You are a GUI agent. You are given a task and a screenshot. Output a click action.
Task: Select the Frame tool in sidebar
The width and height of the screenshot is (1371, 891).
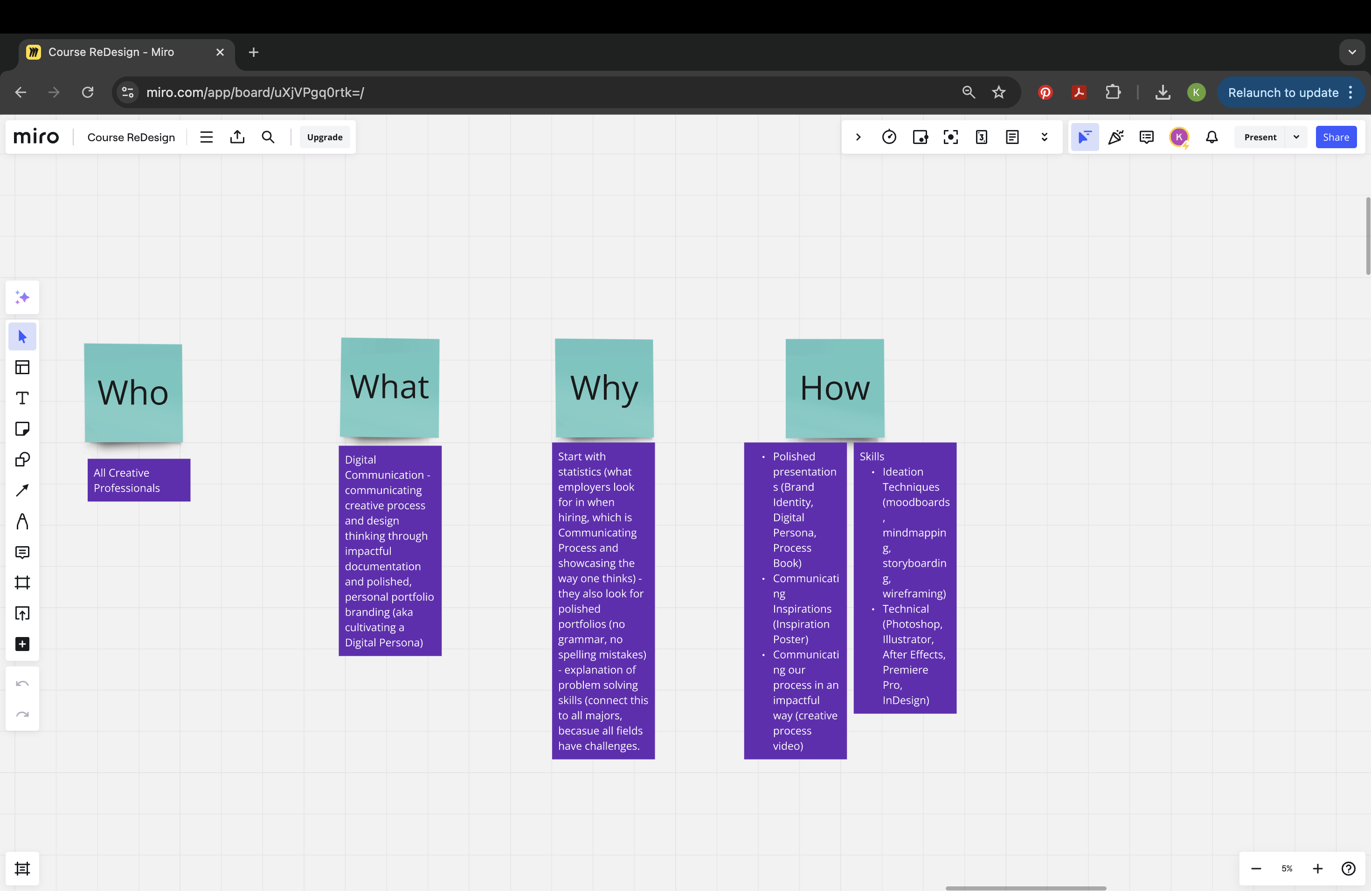pos(22,583)
